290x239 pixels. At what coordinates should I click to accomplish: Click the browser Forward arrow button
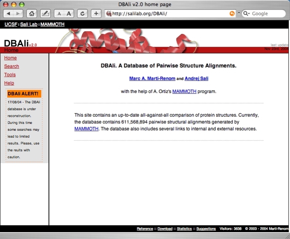(x=19, y=14)
